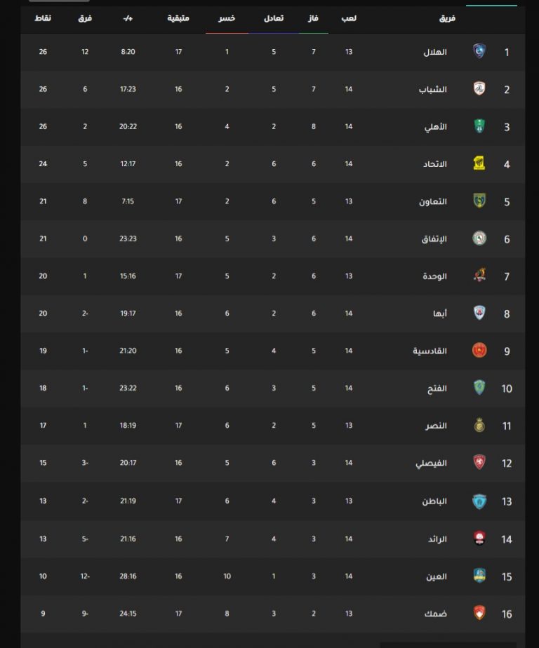This screenshot has width=539, height=648.
Task: Click the Al-Hilal club crest in row 1
Action: [x=479, y=51]
